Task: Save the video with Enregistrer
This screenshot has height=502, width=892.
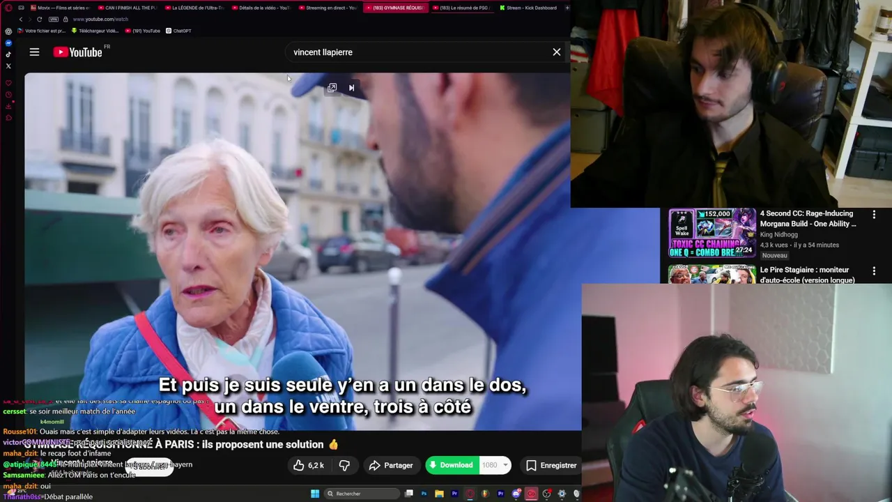Action: click(551, 465)
